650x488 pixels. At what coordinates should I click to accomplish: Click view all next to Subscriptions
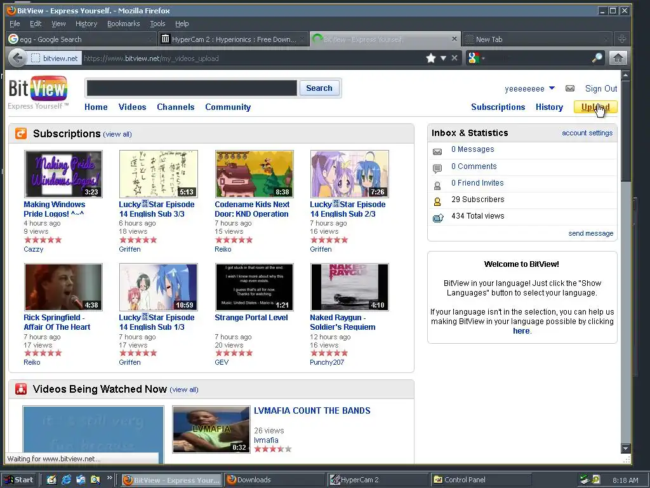[x=117, y=134]
